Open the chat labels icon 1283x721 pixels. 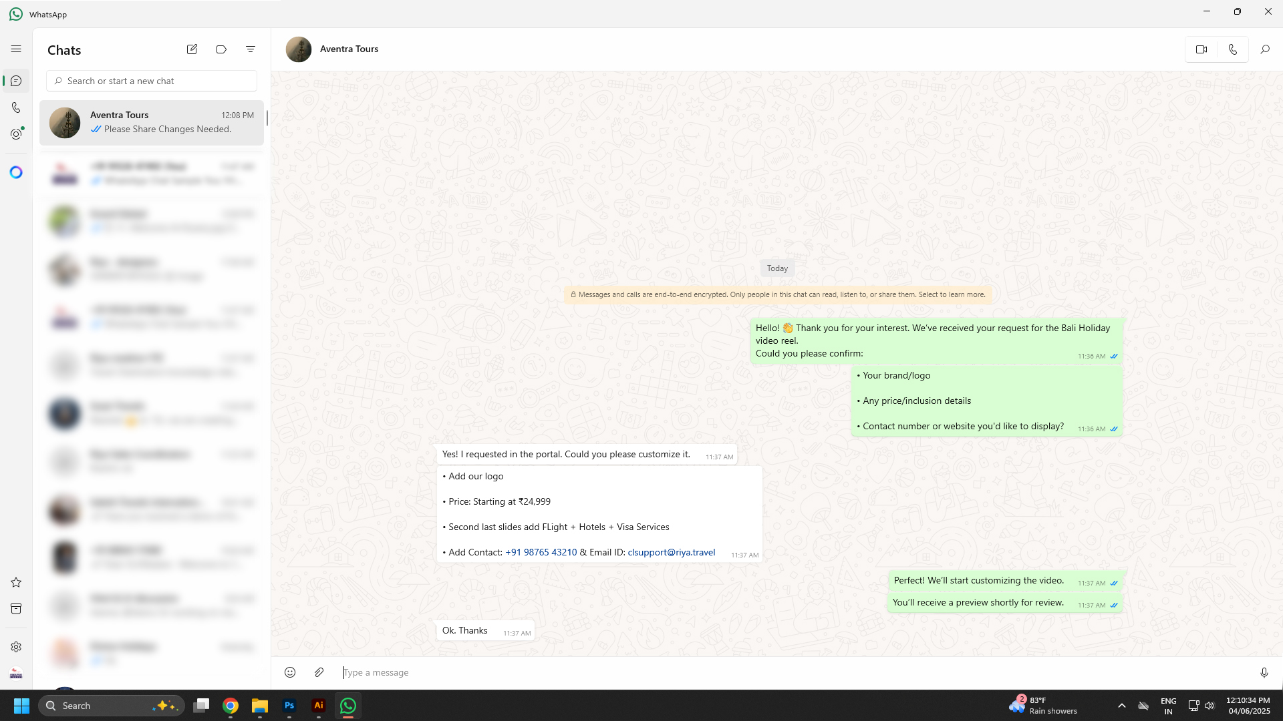(221, 49)
